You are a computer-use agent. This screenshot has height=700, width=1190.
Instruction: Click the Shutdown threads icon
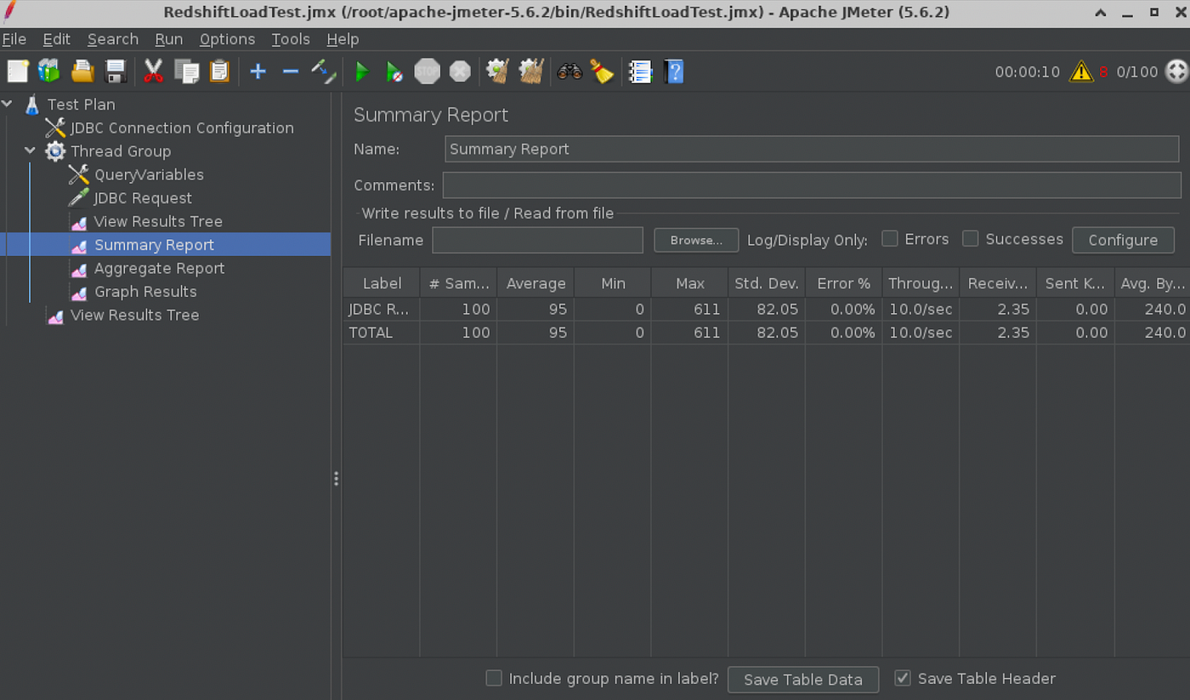pos(460,71)
